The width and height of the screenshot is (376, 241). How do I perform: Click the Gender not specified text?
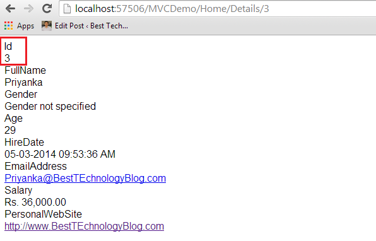50,106
